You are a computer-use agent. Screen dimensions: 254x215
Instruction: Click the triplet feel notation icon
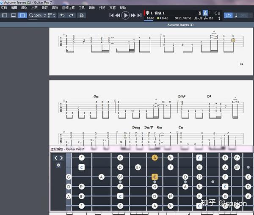pos(198,18)
